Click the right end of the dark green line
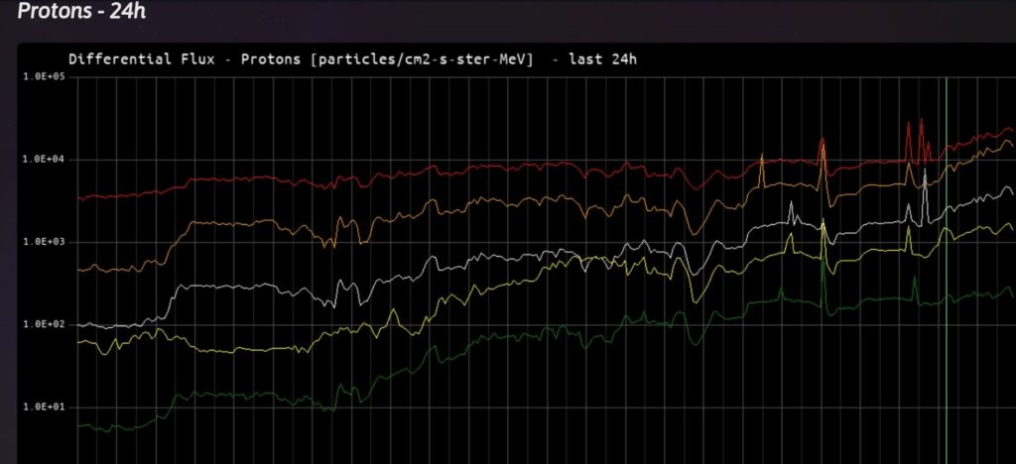The image size is (1016, 464). point(1011,294)
